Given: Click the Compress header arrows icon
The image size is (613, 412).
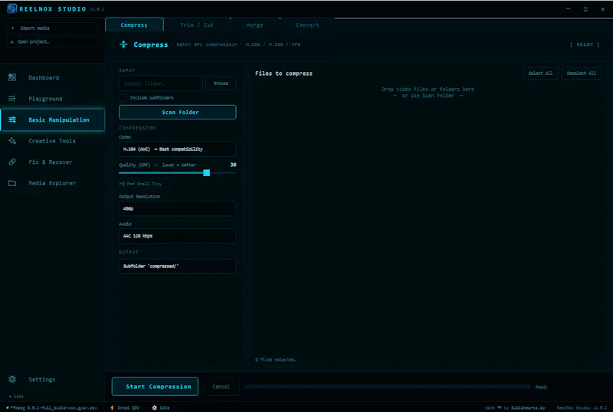Looking at the screenshot, I should click(123, 44).
